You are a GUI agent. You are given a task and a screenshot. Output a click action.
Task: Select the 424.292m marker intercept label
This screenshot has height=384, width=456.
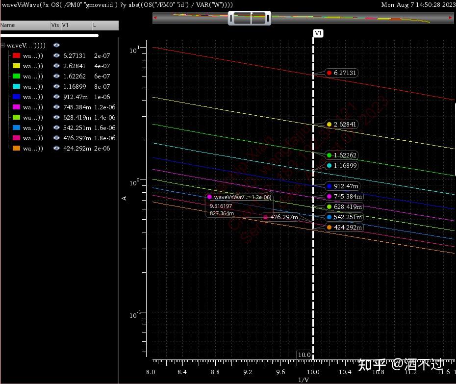pyautogui.click(x=344, y=228)
